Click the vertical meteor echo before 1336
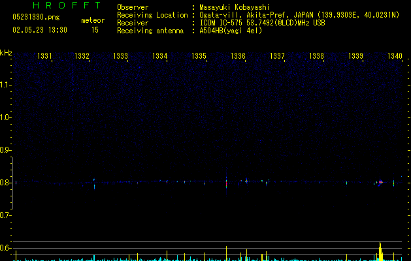Image resolution: width=411 pixels, height=261 pixels. [227, 183]
